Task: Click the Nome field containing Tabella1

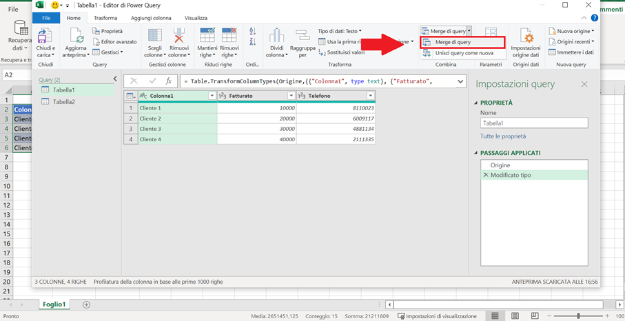Action: [x=534, y=123]
